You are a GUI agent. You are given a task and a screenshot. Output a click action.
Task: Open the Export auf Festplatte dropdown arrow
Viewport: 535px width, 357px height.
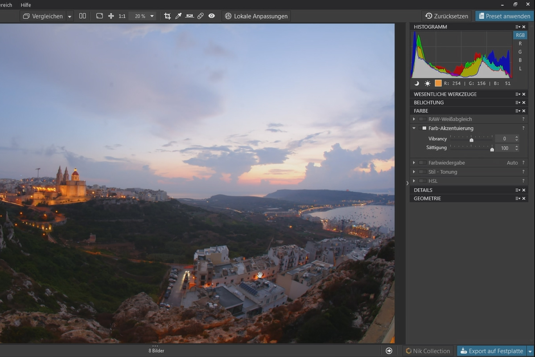point(530,351)
